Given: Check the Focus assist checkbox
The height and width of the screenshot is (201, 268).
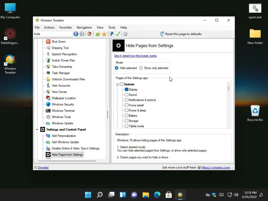Looking at the screenshot, I should tap(126, 105).
